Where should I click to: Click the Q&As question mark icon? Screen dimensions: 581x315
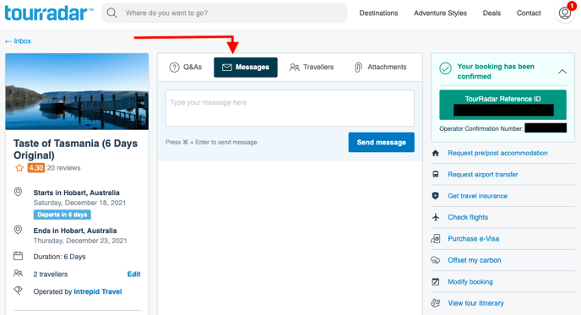pyautogui.click(x=174, y=68)
